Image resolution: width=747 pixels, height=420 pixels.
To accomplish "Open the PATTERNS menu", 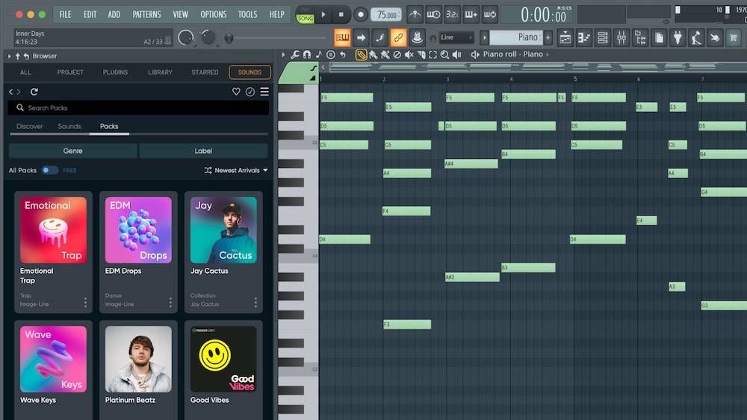I will [146, 15].
